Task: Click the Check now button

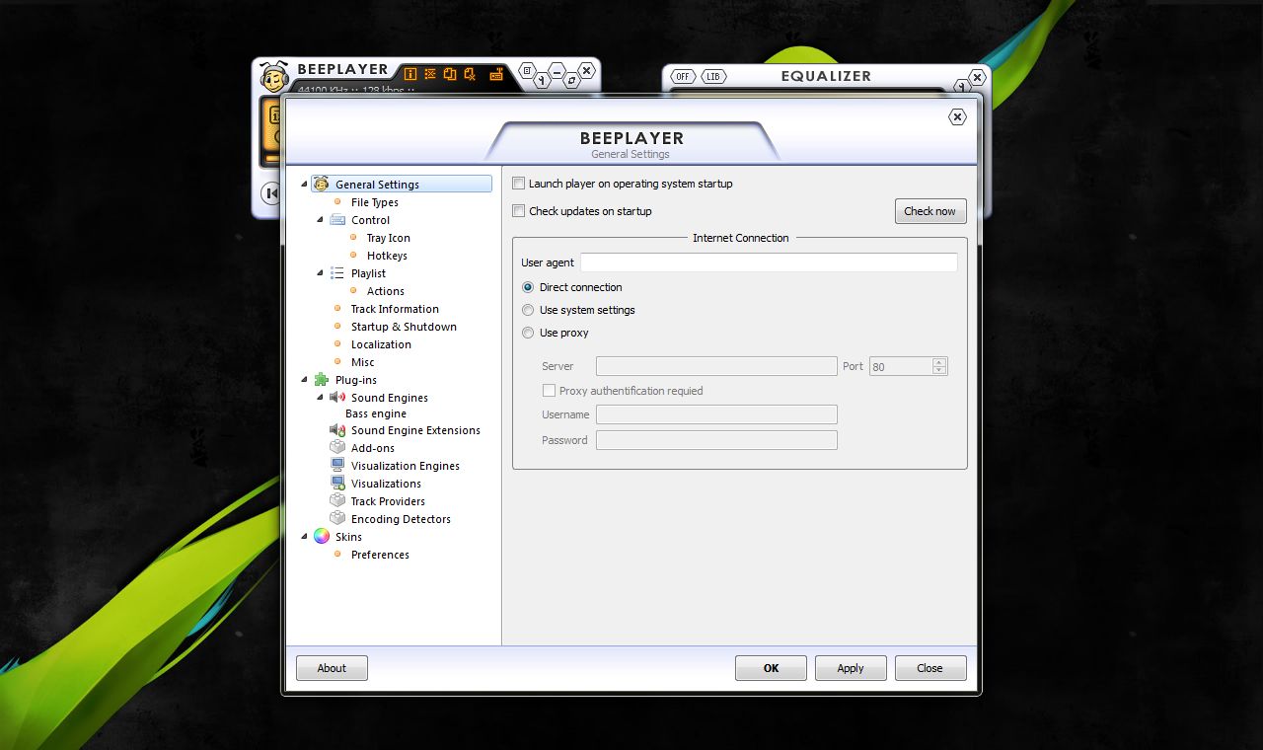Action: [x=930, y=211]
